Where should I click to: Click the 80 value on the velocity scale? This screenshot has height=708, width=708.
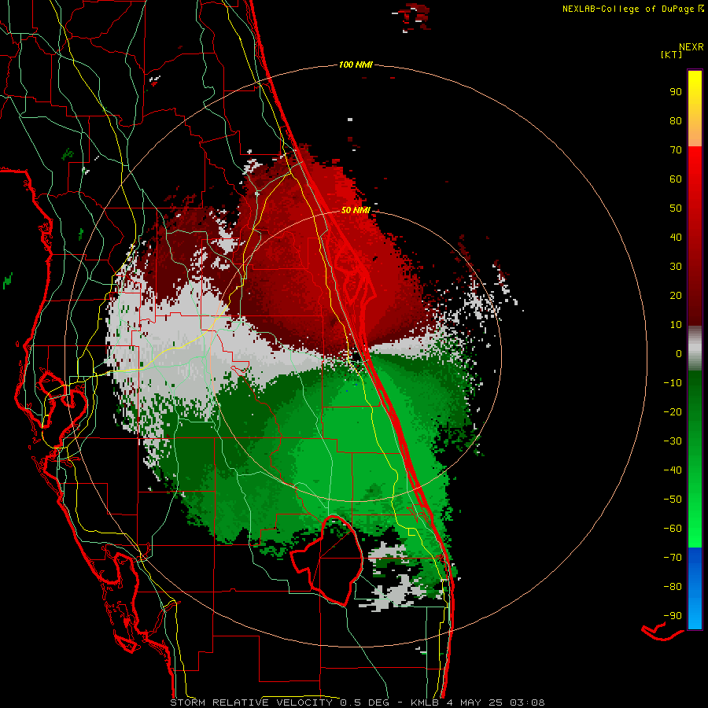pos(676,120)
